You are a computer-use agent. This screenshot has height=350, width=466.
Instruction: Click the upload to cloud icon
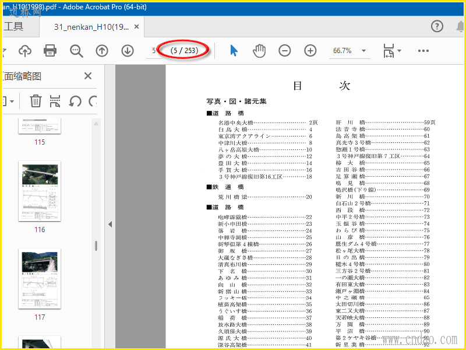(x=25, y=51)
